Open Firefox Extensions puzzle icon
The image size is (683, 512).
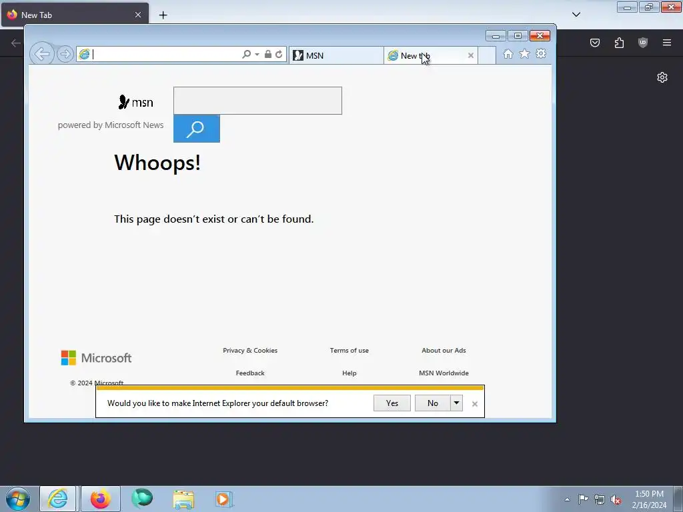click(x=619, y=43)
